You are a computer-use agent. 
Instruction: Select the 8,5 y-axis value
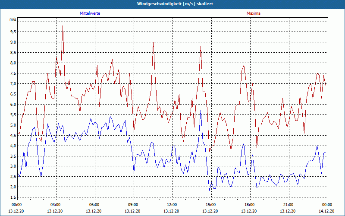[x=13, y=52]
